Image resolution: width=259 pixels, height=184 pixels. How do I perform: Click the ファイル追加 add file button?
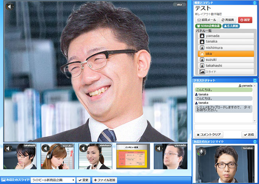[104, 180]
